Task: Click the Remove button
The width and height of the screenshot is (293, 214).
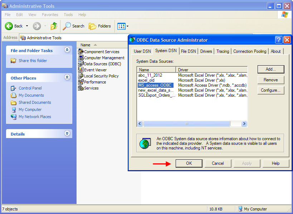Action: (x=271, y=80)
